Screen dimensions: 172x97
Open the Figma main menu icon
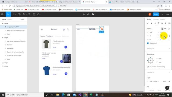2,14
